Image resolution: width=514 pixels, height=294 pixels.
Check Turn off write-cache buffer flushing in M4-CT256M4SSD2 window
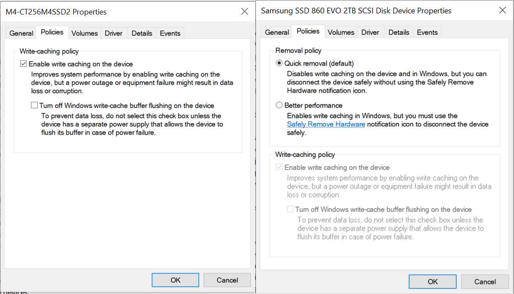[35, 106]
